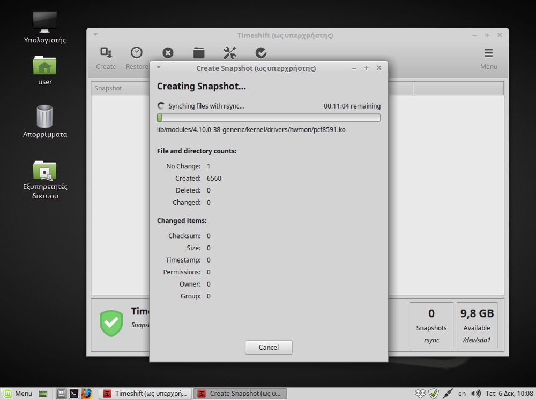Click the 0 Snapshots rsync status box
The height and width of the screenshot is (400, 536).
point(431,325)
